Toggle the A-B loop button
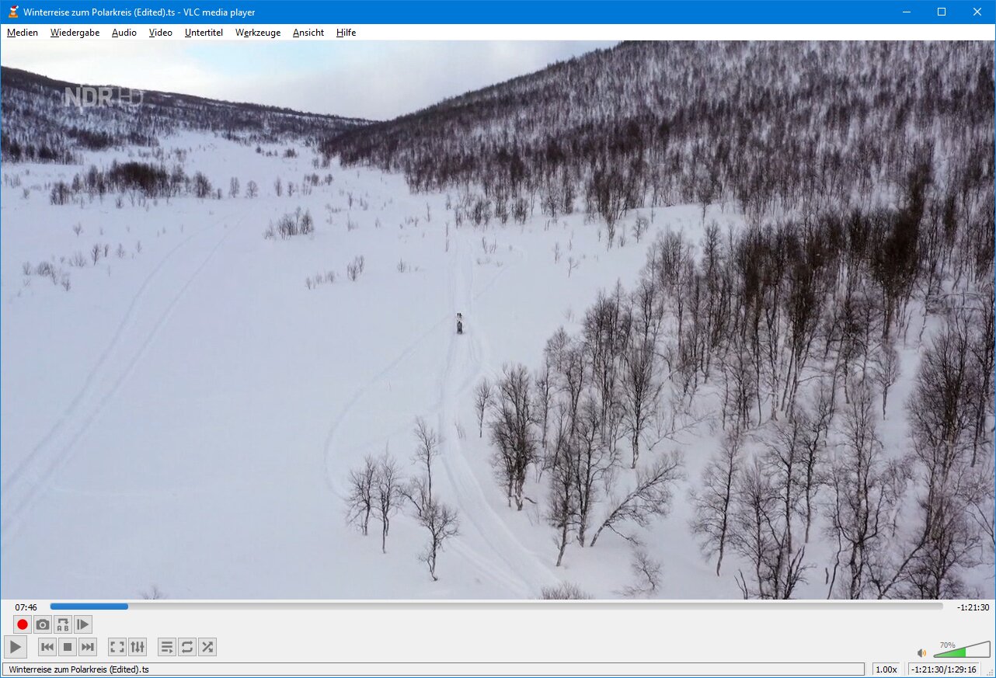Screen dimensions: 996x678 click(x=63, y=624)
